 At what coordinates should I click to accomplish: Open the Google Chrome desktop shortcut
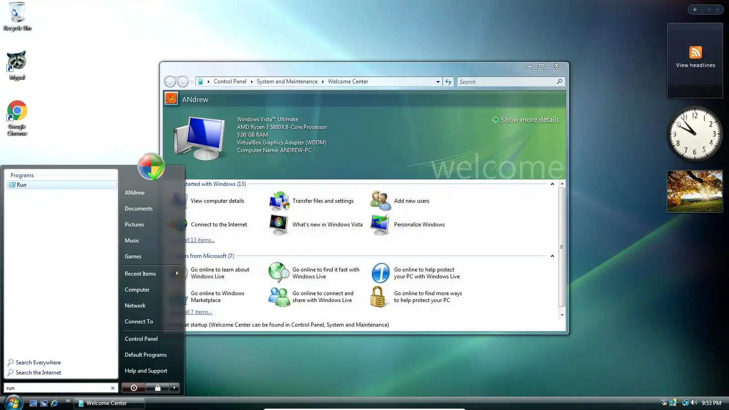[x=17, y=118]
